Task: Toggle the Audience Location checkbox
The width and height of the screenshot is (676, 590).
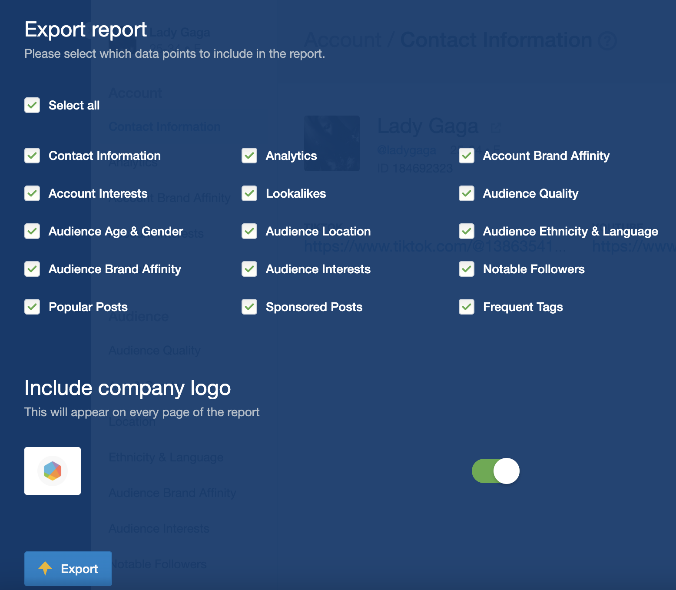Action: (x=249, y=231)
